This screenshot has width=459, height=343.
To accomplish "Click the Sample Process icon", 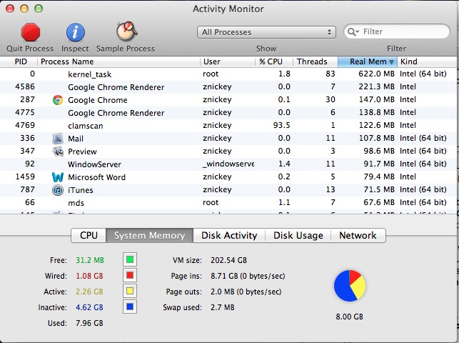I will (x=126, y=31).
